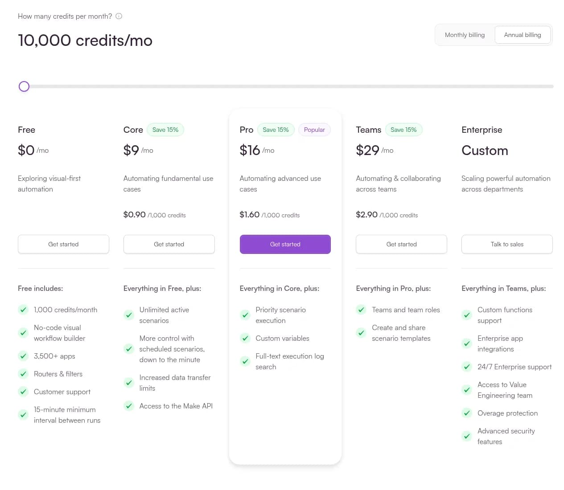This screenshot has height=490, width=564.
Task: Click purple Get started for Pro plan
Action: [285, 244]
